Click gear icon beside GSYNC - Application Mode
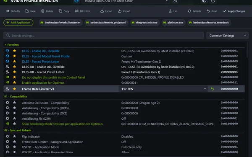The width and height of the screenshot is (252, 157). [x=8, y=147]
